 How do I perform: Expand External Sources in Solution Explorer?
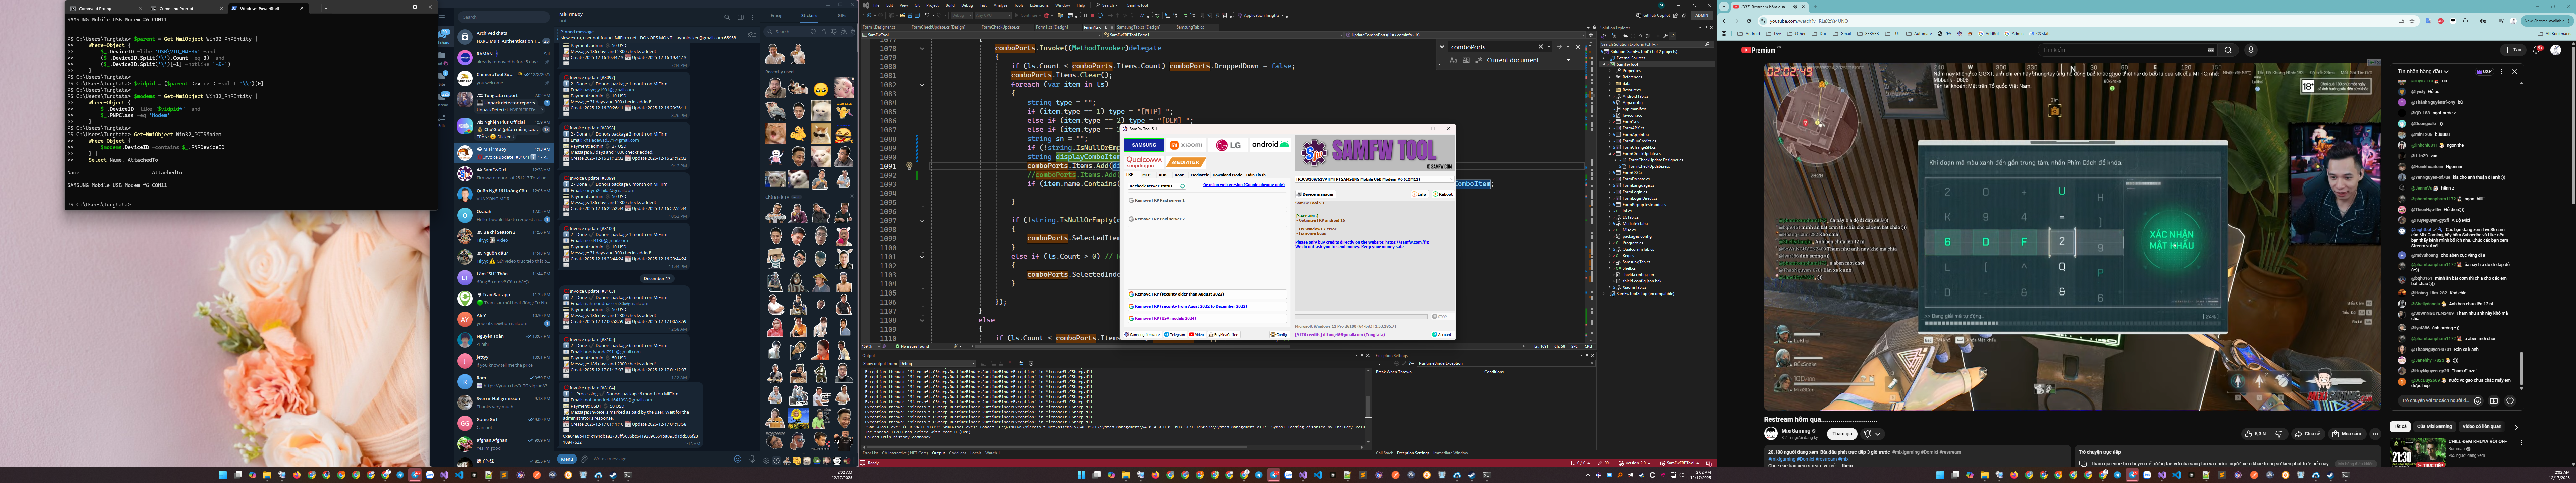pyautogui.click(x=1604, y=58)
